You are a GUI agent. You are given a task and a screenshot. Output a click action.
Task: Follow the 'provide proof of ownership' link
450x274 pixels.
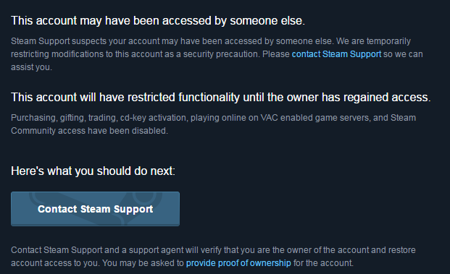coord(238,263)
